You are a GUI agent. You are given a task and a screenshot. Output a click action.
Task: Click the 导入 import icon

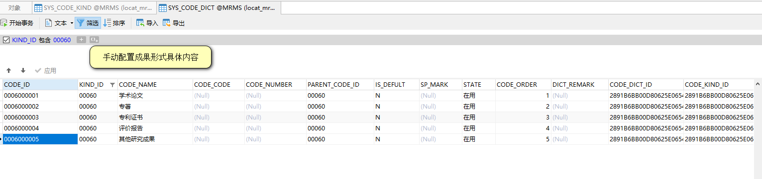(140, 23)
